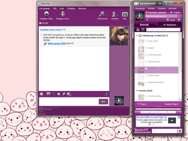Image resolution: width=188 pixels, height=141 pixels.
Task: Open the skin chooser icon in Messenger title bar
Action: point(160,3)
